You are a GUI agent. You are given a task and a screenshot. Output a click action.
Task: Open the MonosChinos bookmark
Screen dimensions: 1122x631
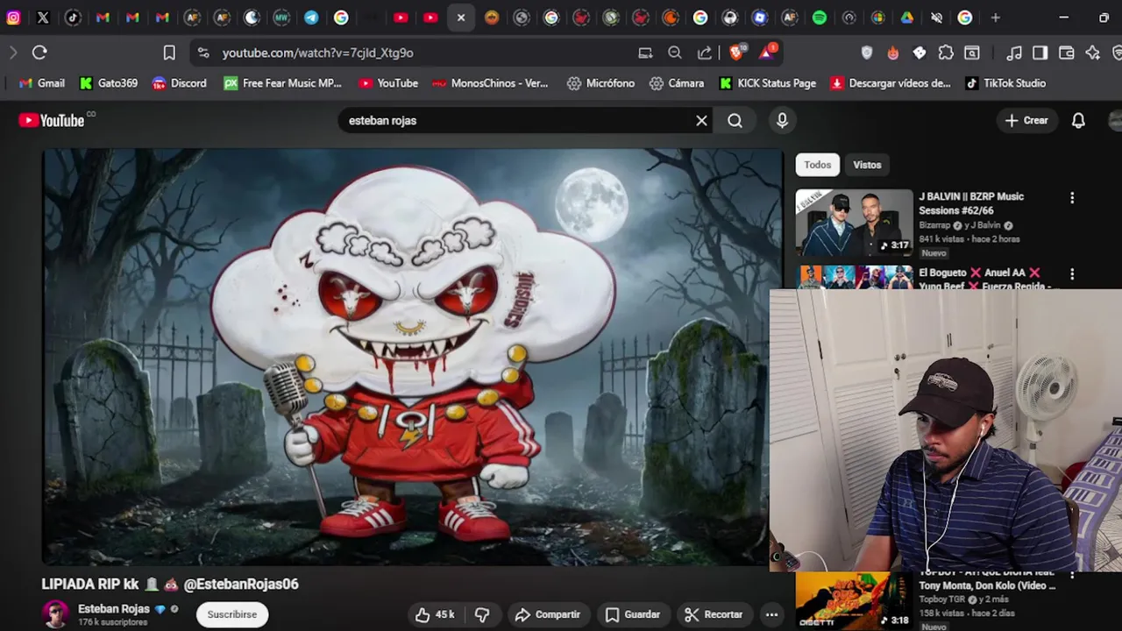pyautogui.click(x=490, y=83)
